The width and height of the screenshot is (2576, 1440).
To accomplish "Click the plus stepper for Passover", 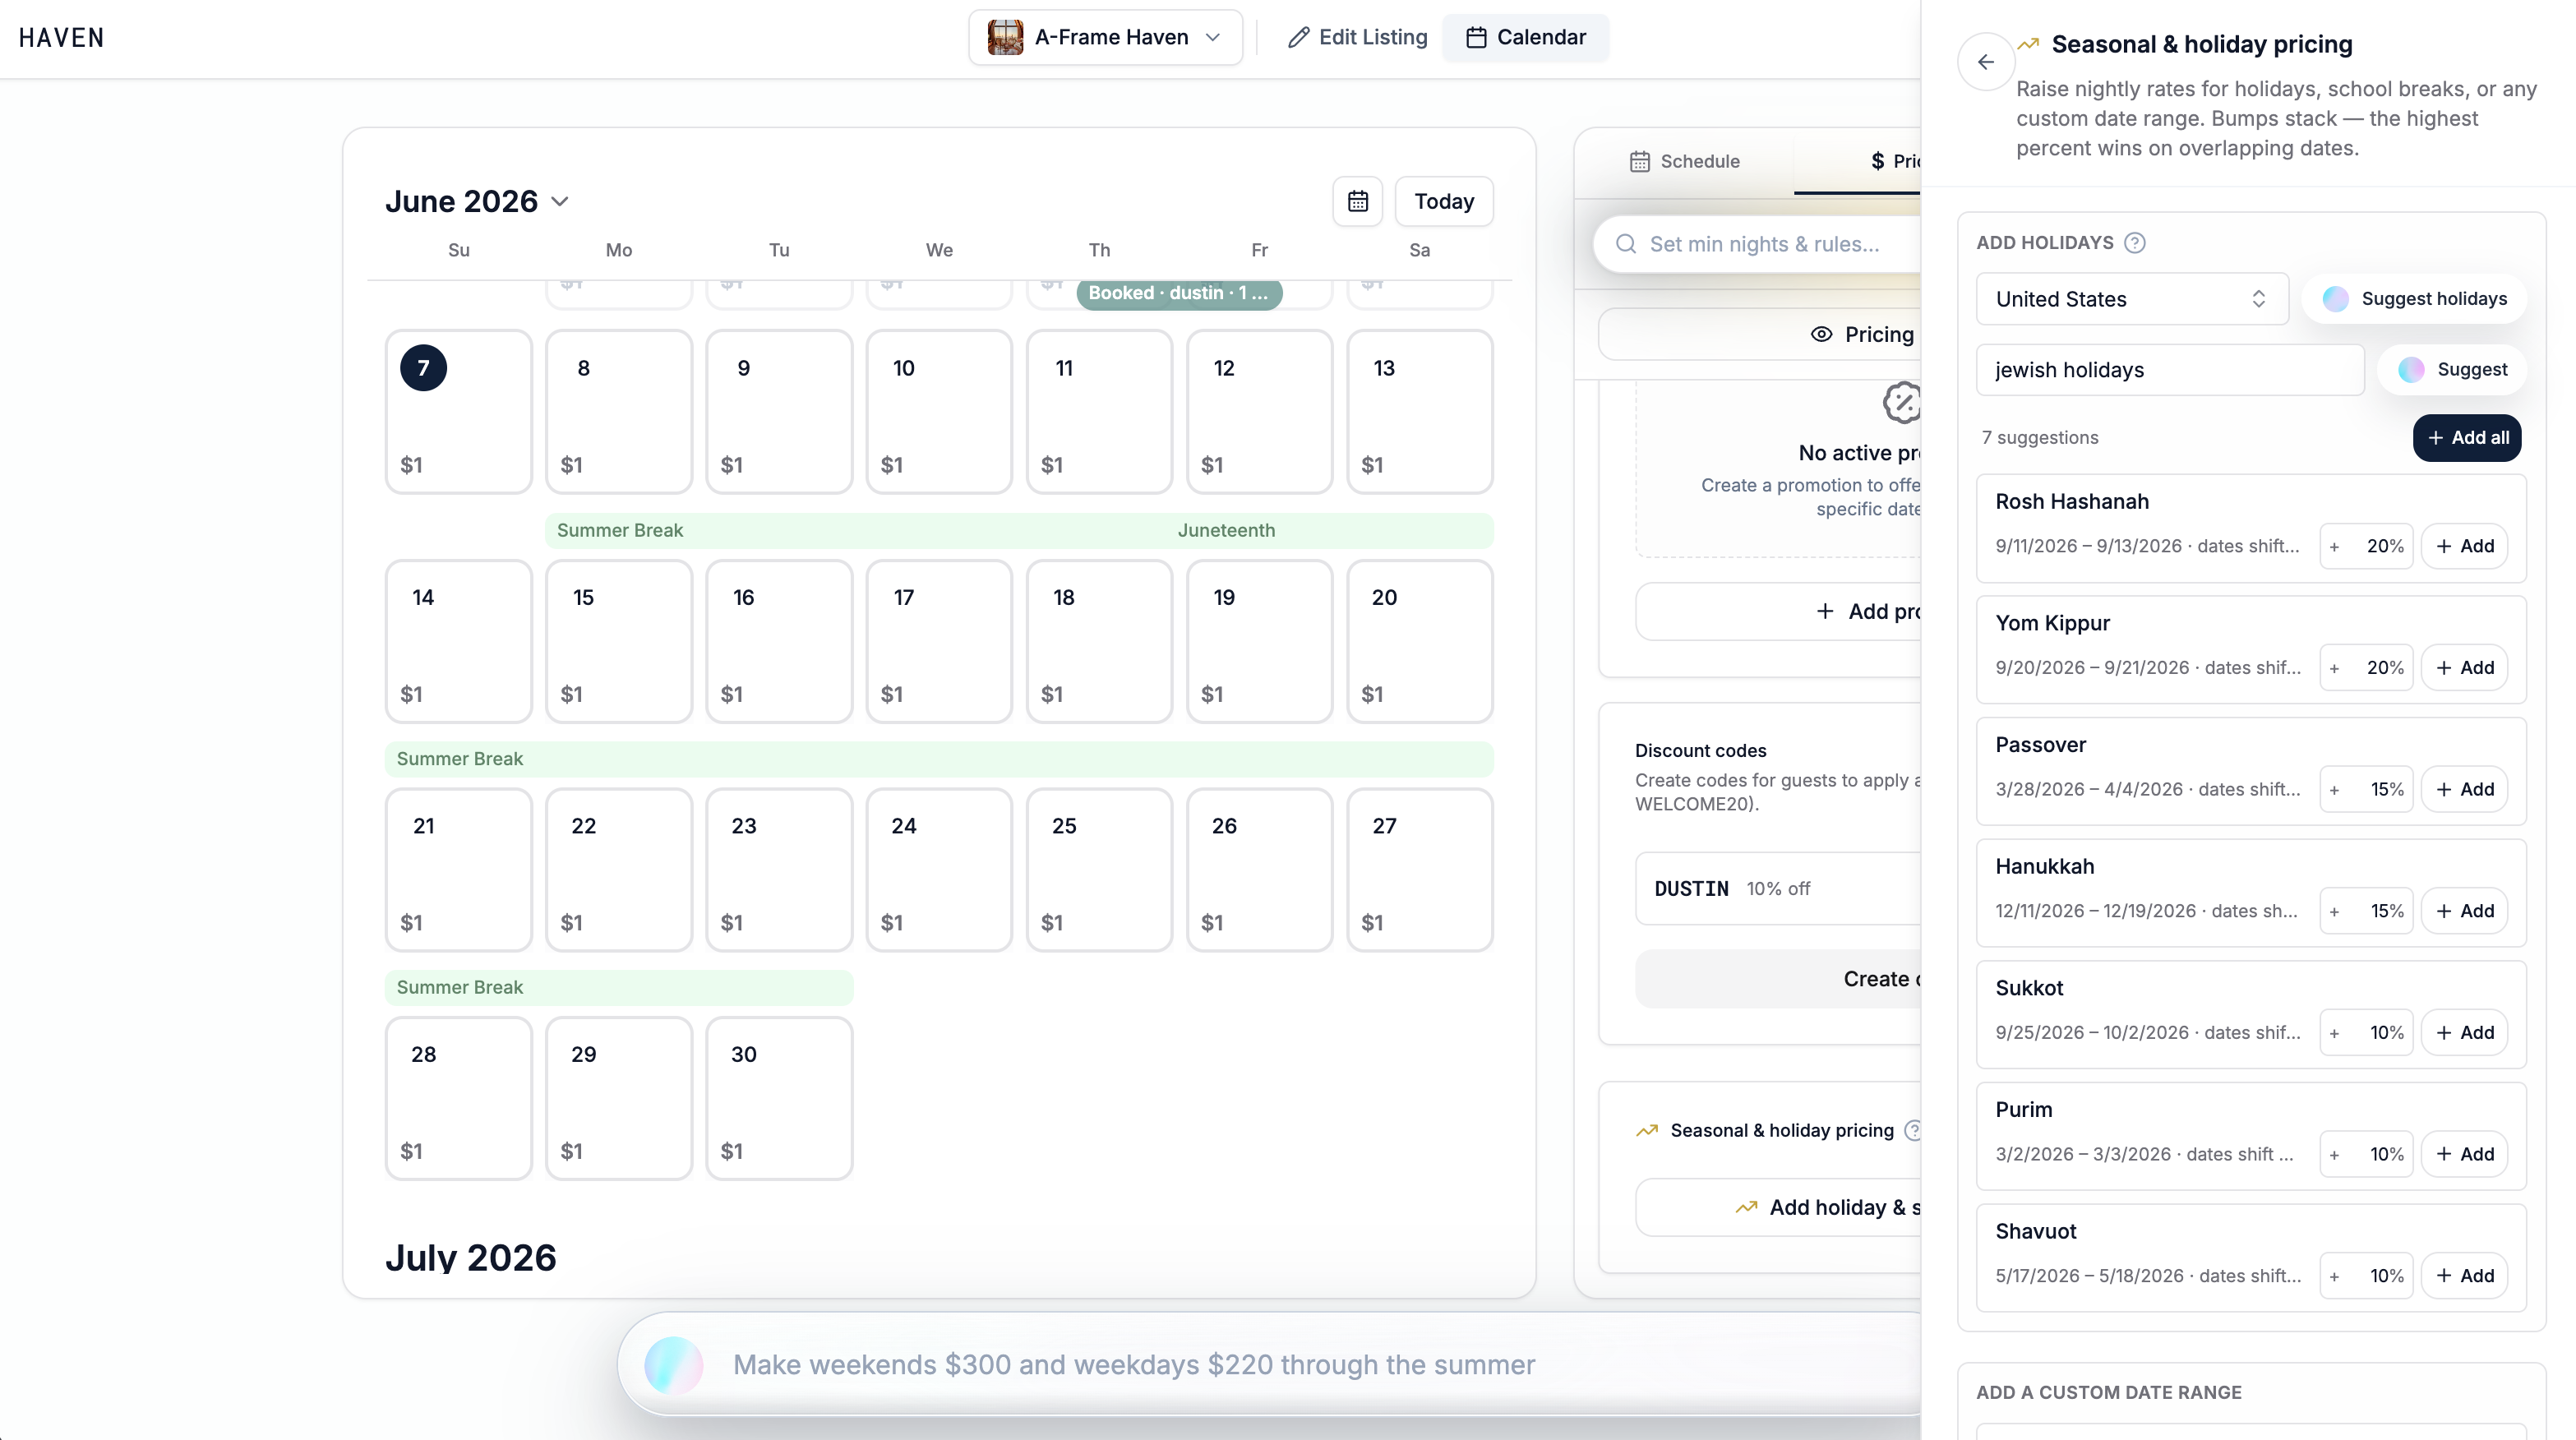I will coord(2334,790).
